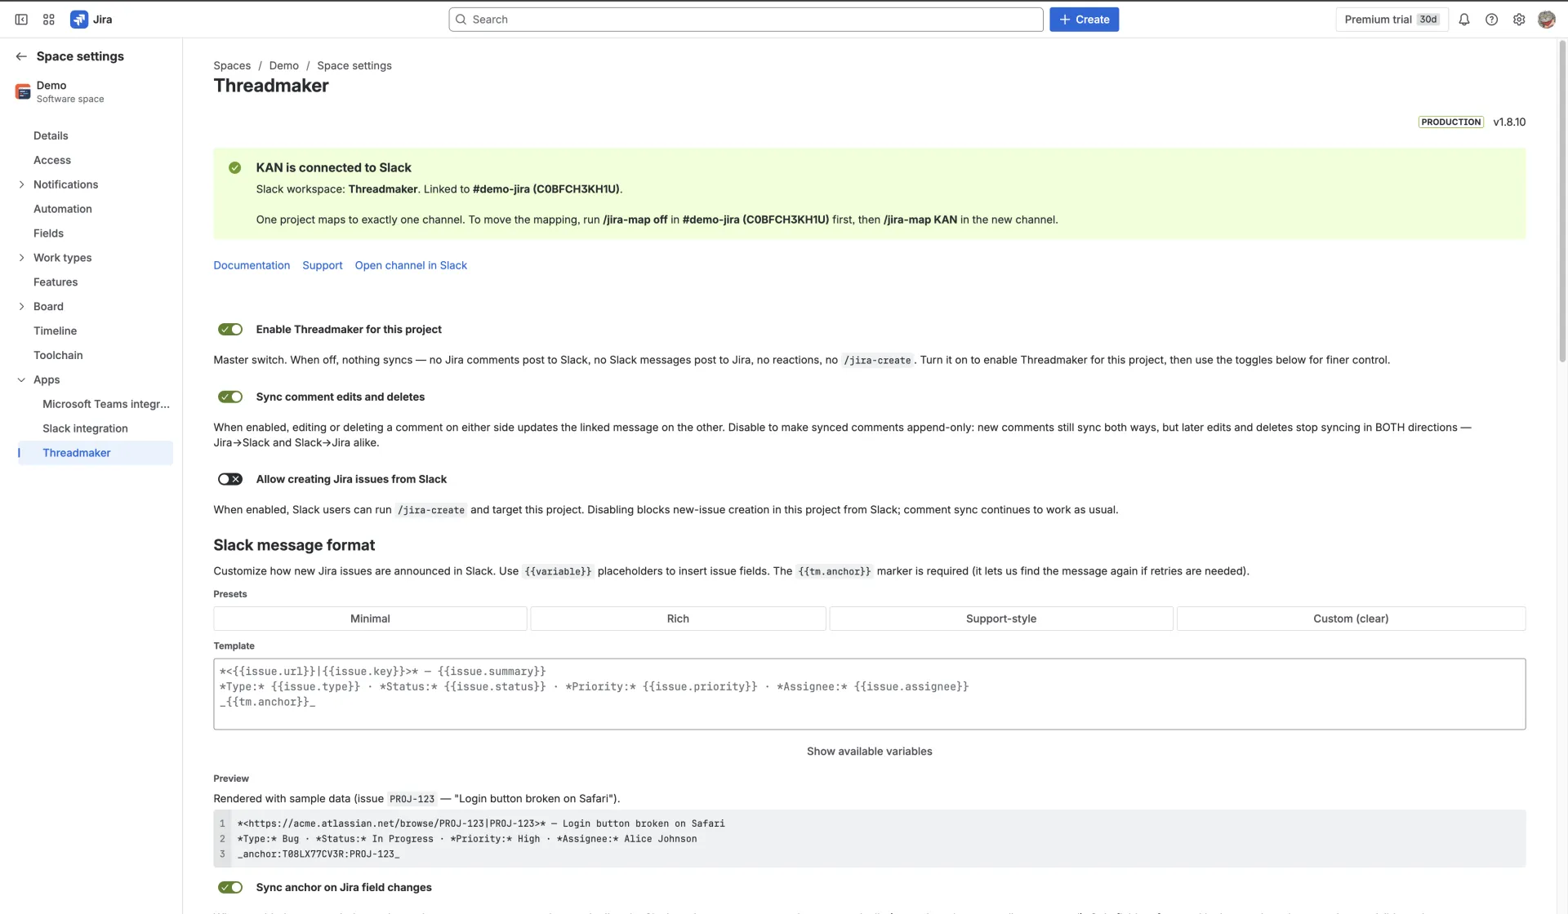Screen dimensions: 1568x914
Task: Toggle Sync anchor on Jira field changes
Action: [230, 887]
